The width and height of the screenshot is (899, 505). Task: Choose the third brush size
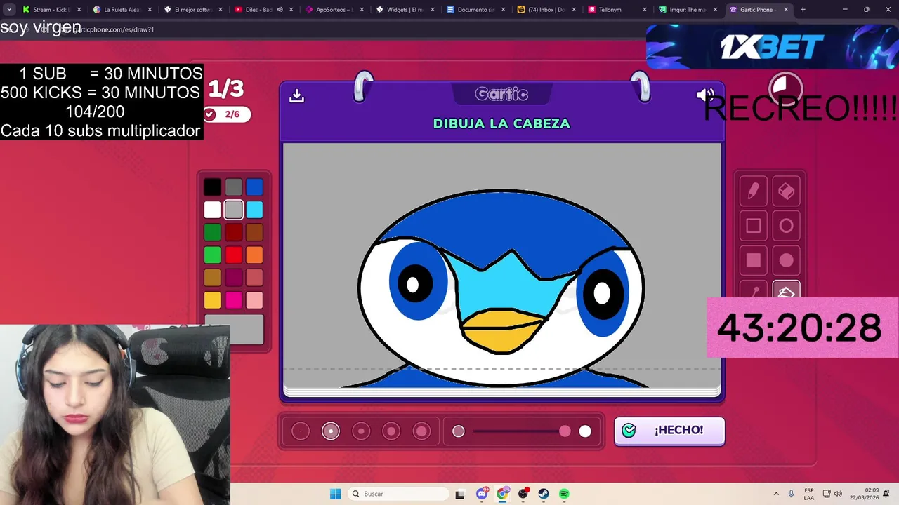click(x=361, y=431)
